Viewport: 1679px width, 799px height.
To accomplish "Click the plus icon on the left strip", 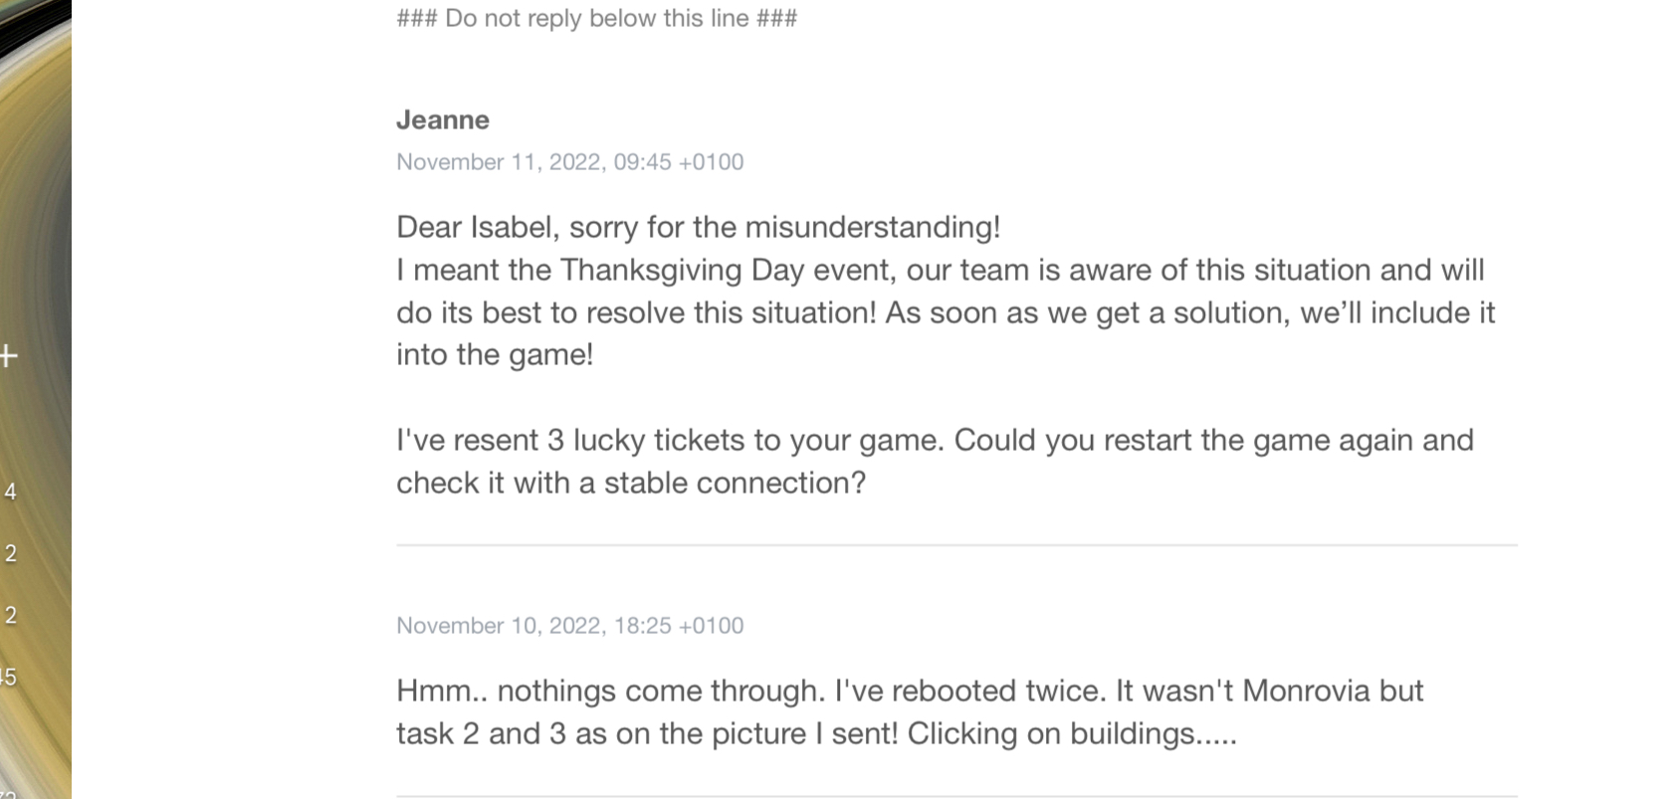I will click(x=9, y=355).
